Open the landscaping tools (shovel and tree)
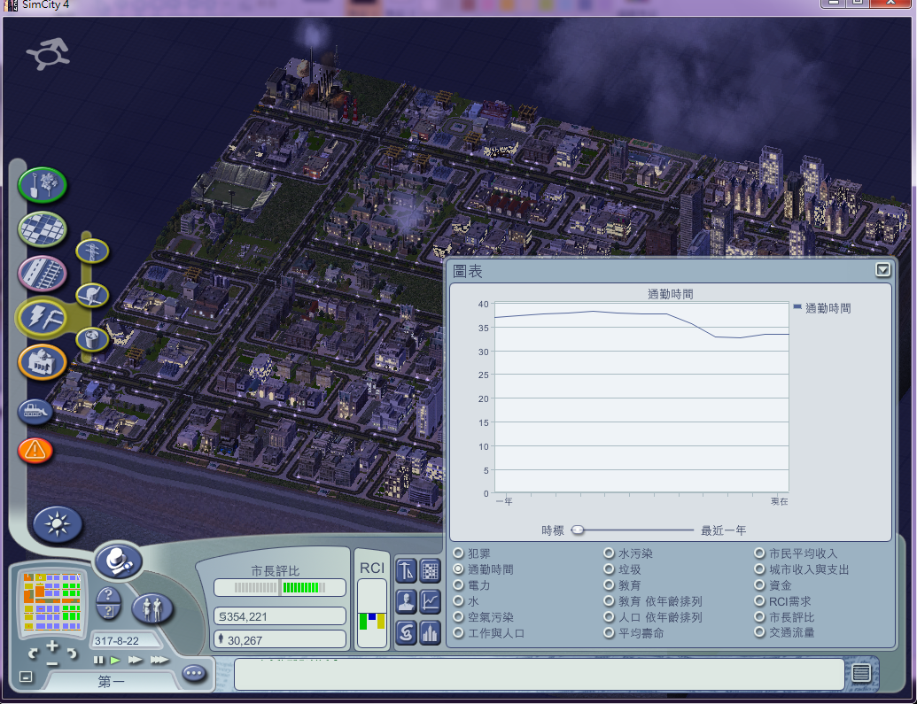Viewport: 917px width, 704px height. [x=43, y=185]
